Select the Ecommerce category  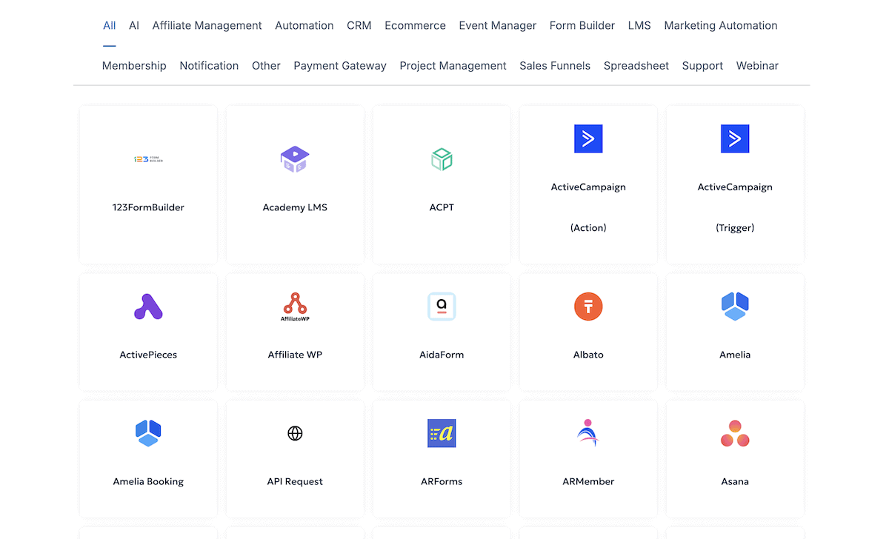click(x=415, y=25)
